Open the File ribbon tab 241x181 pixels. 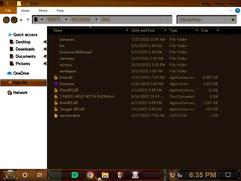(8, 11)
